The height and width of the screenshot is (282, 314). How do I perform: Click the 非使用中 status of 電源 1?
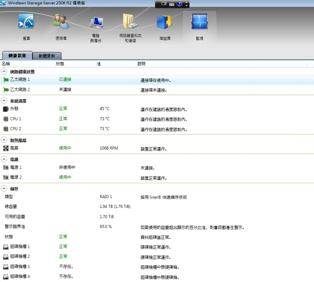coord(67,167)
